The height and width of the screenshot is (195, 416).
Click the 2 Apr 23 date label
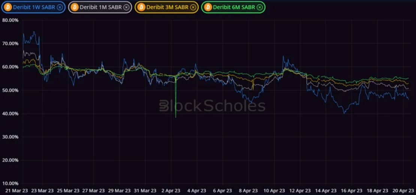pos(171,190)
